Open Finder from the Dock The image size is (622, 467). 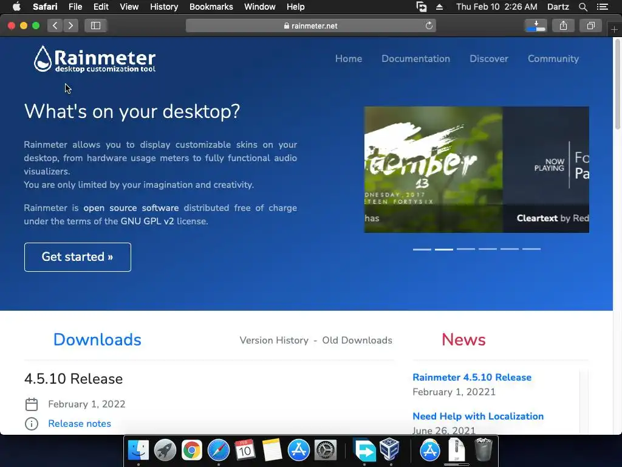[138, 450]
